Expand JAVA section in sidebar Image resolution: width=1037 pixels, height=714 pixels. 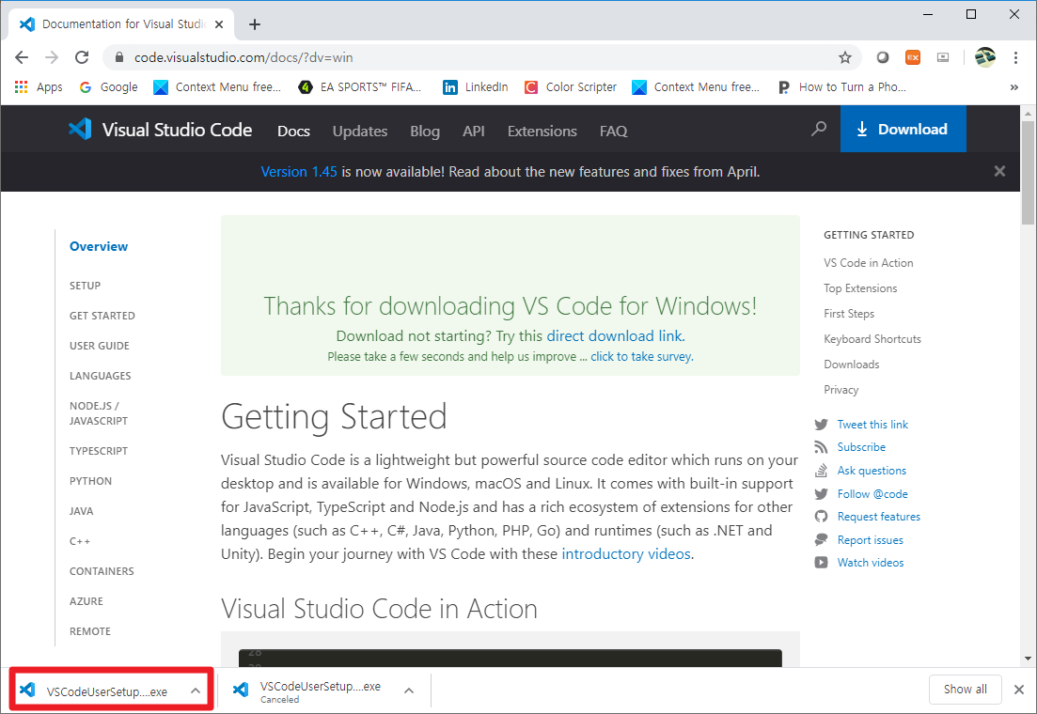pos(82,511)
